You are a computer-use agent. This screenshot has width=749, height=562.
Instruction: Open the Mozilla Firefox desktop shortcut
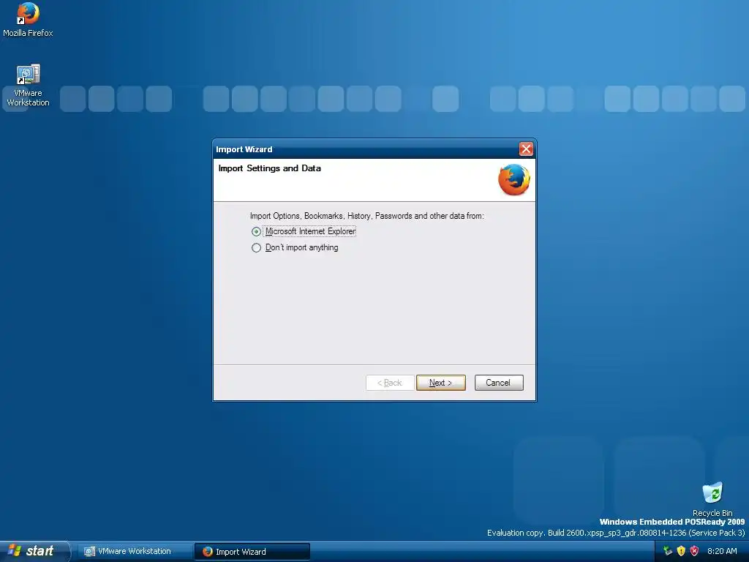click(x=28, y=19)
